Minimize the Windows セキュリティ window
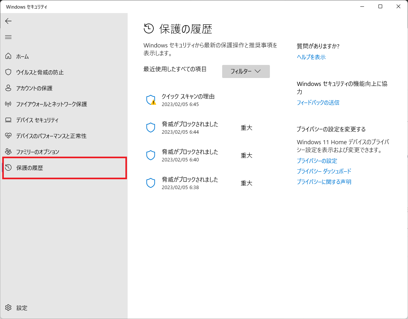This screenshot has width=408, height=319. [362, 6]
